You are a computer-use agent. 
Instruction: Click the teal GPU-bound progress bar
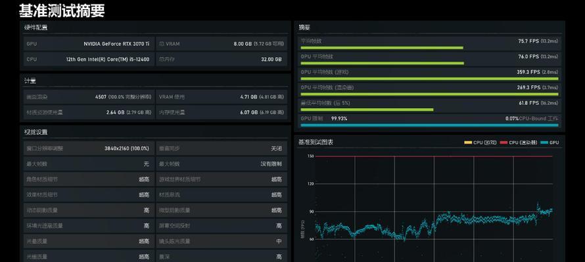tap(429, 125)
